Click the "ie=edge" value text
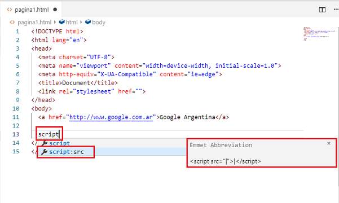Image resolution: width=339 pixels, height=203 pixels. tap(203, 74)
